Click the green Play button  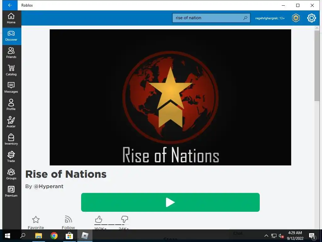pyautogui.click(x=170, y=202)
